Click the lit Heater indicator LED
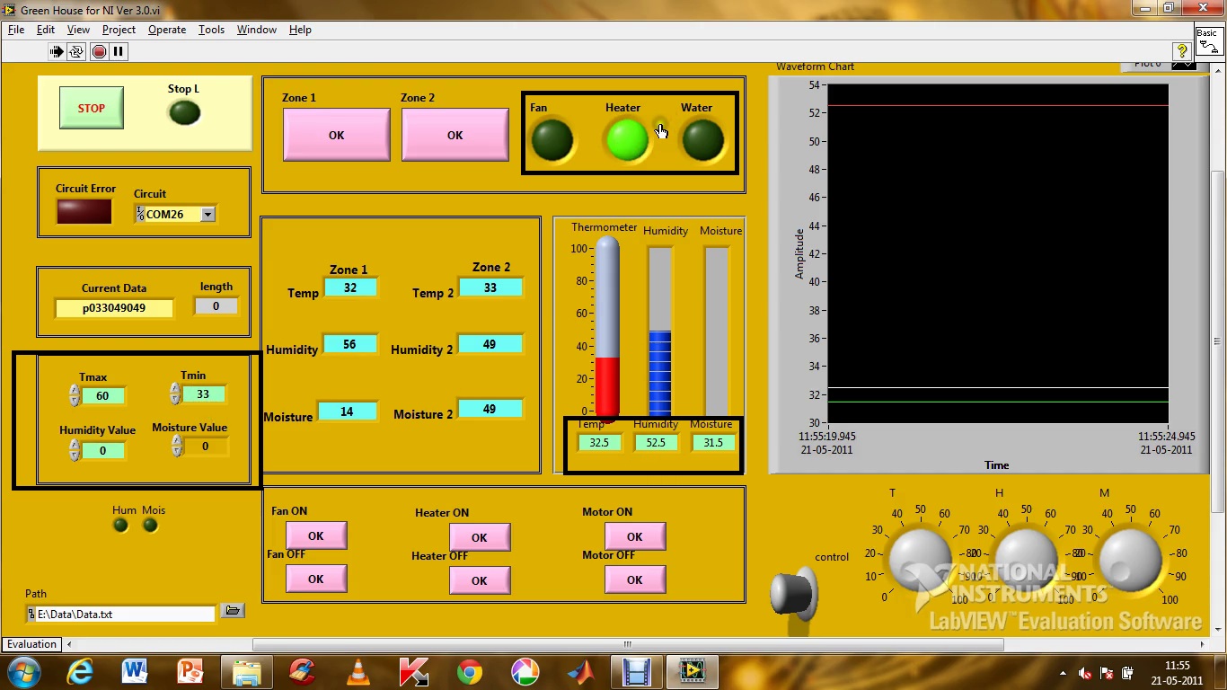 (x=627, y=139)
